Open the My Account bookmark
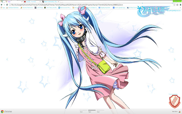182x114 pixels. [x=65, y=8]
